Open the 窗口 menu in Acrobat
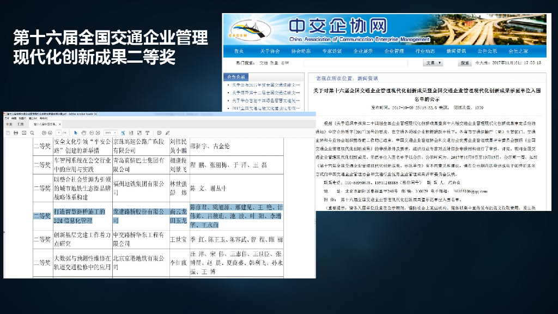This screenshot has height=314, width=558. (33, 118)
